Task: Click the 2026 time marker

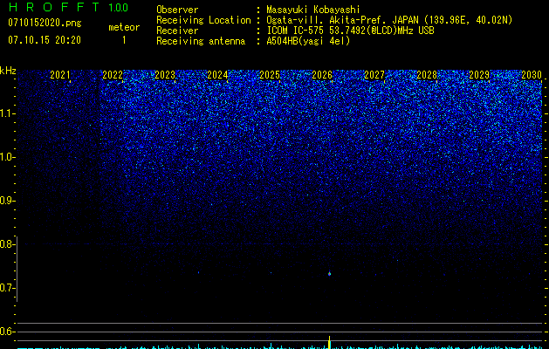Action: 322,75
